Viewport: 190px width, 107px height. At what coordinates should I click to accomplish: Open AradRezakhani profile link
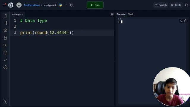click(32, 5)
